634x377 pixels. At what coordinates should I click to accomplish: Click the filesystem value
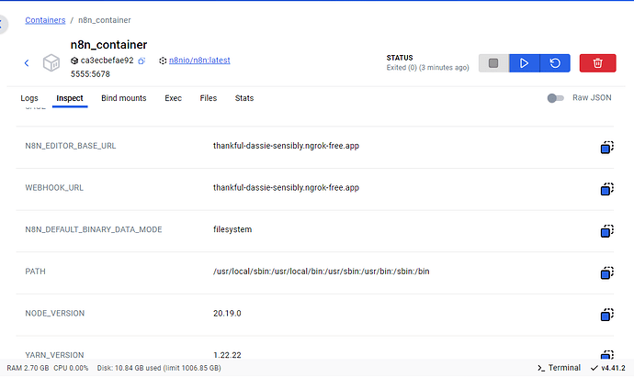click(x=232, y=229)
